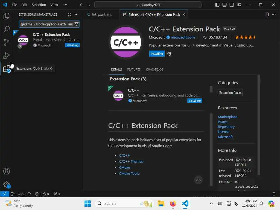Go back using the navigation arrow
Viewport: 280px width, 210px height.
[x=81, y=5]
